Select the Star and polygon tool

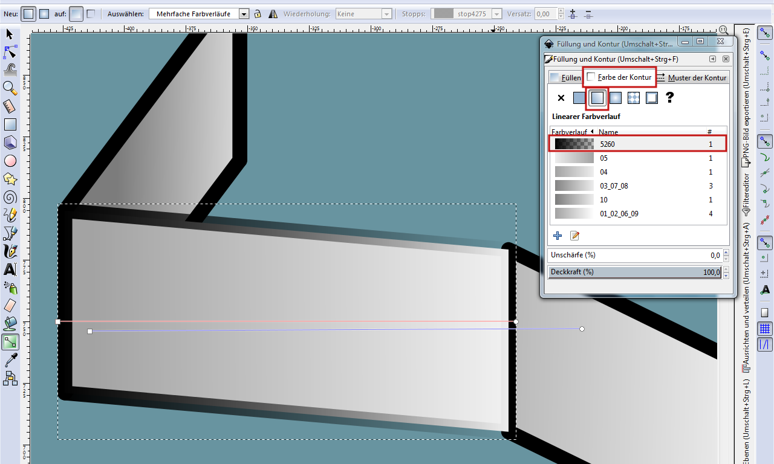(10, 179)
